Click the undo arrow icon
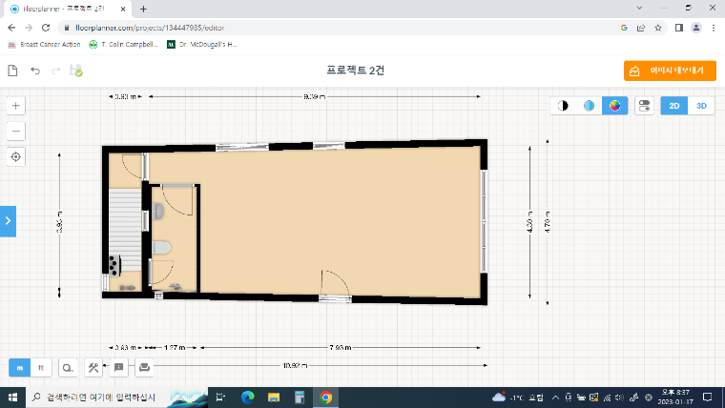 [35, 71]
